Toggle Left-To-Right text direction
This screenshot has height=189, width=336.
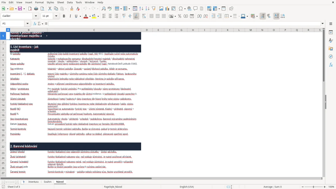tap(263, 16)
